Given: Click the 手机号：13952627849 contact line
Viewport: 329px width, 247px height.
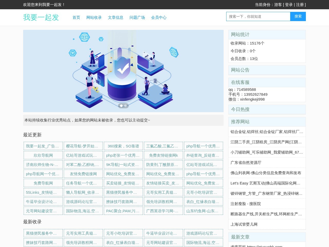Looking at the screenshot, I should 248,94.
